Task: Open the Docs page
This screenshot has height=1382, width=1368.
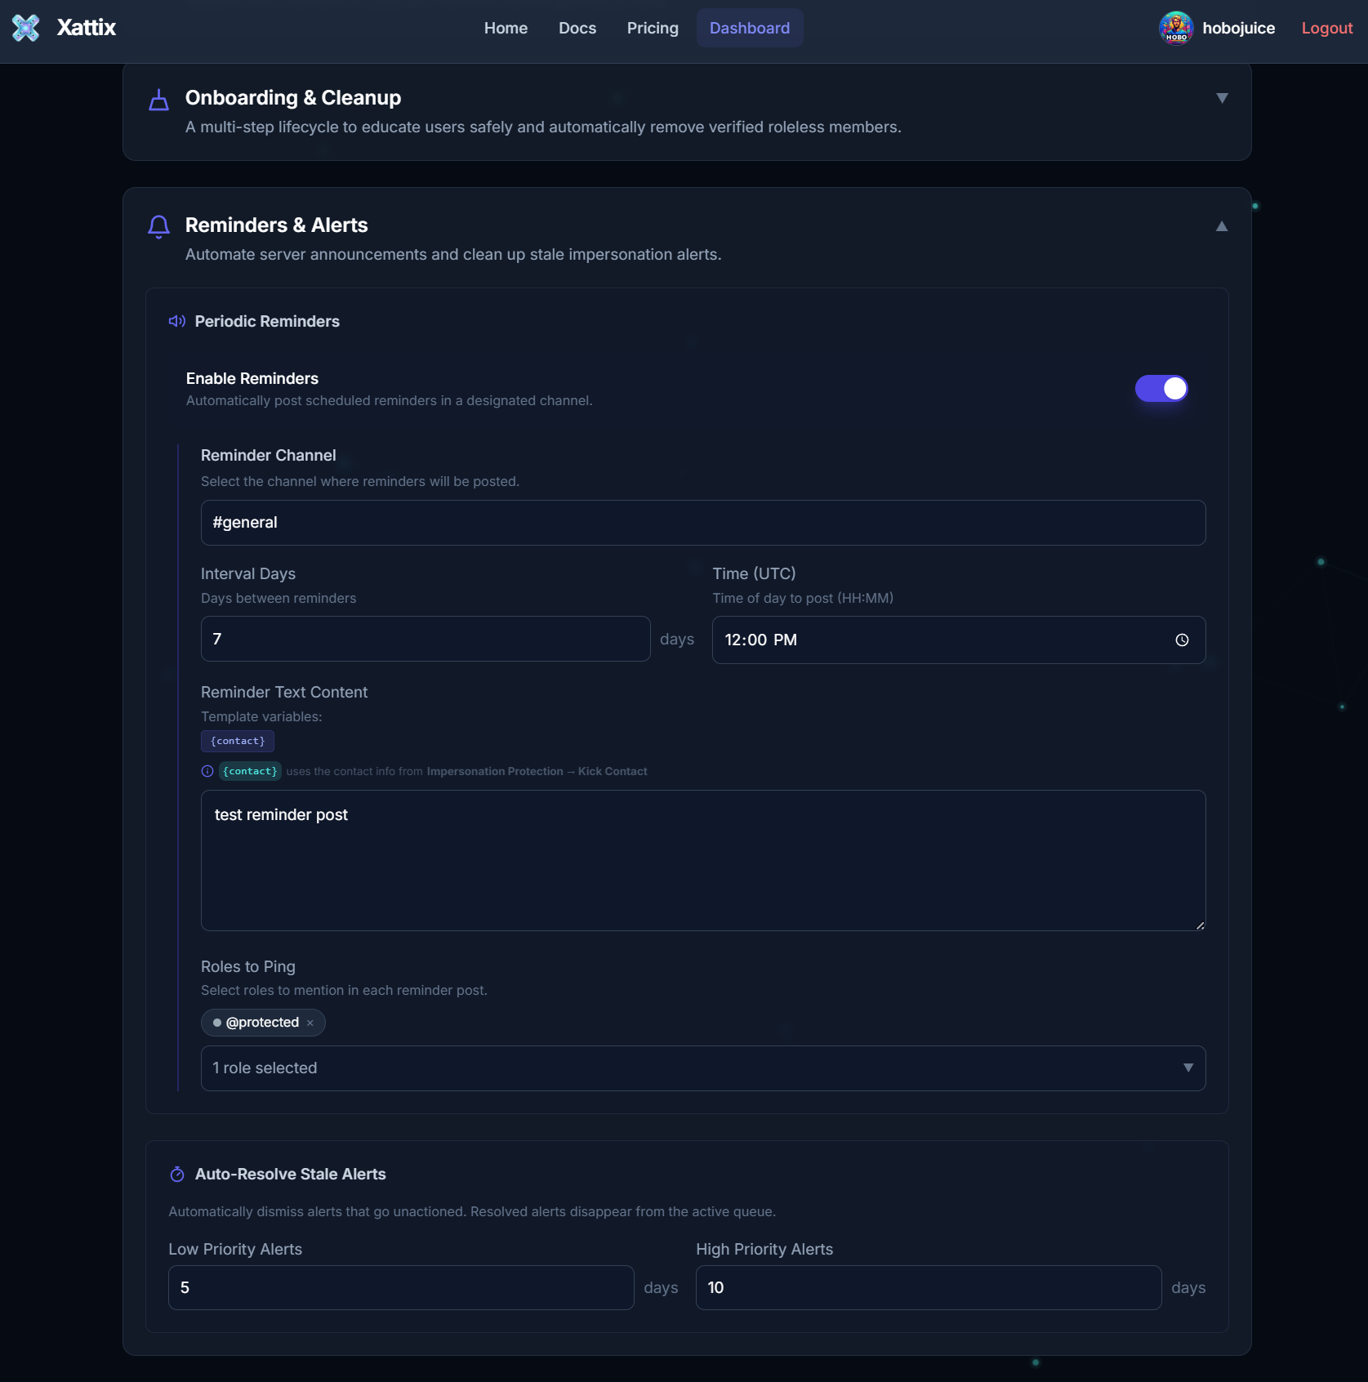Action: pos(577,28)
